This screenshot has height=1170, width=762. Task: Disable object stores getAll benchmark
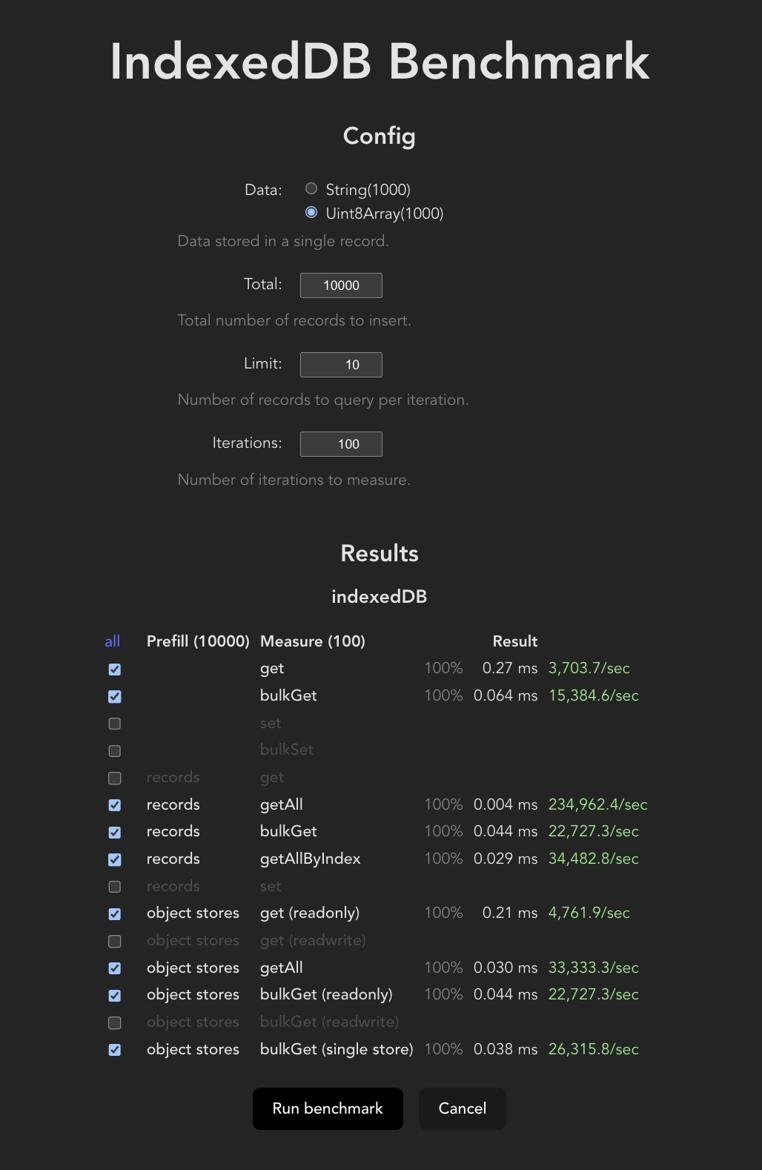coord(114,968)
